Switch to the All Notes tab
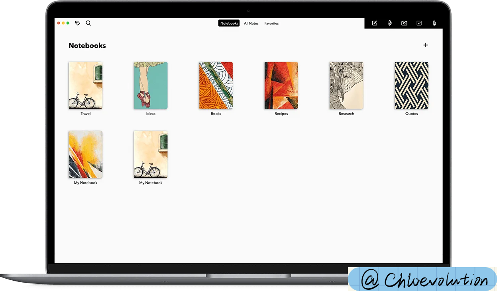Image resolution: width=497 pixels, height=291 pixels. pyautogui.click(x=251, y=23)
